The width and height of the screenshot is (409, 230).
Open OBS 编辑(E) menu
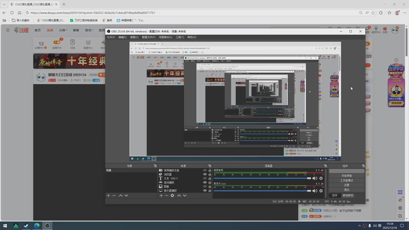pos(123,37)
